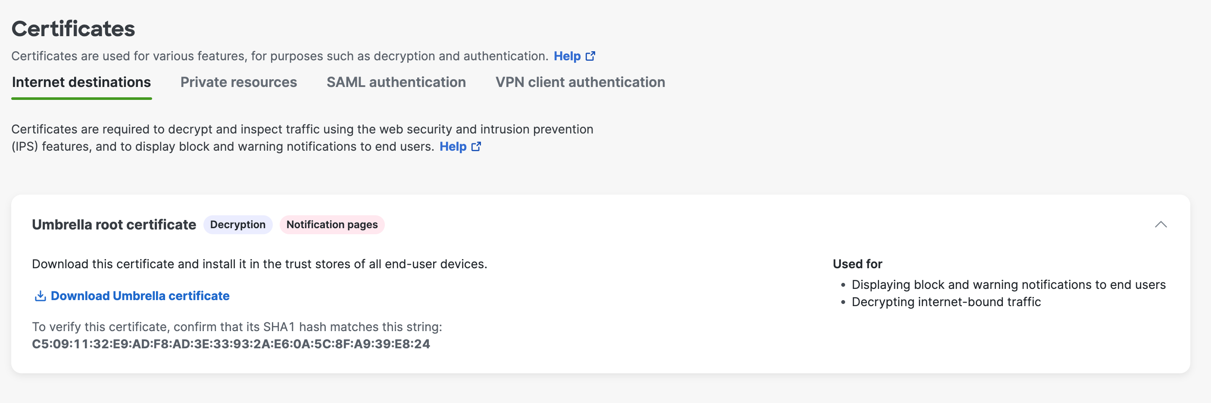Image resolution: width=1211 pixels, height=403 pixels.
Task: Click the download icon before Umbrella certificate link
Action: click(x=40, y=296)
